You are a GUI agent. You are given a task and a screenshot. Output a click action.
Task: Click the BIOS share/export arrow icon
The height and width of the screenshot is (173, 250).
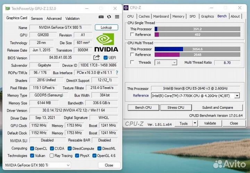pyautogui.click(x=97, y=57)
